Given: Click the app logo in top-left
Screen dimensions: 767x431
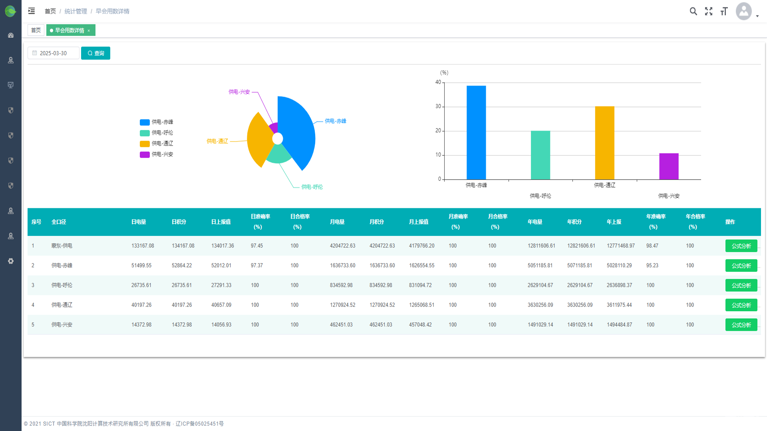Looking at the screenshot, I should [x=10, y=11].
